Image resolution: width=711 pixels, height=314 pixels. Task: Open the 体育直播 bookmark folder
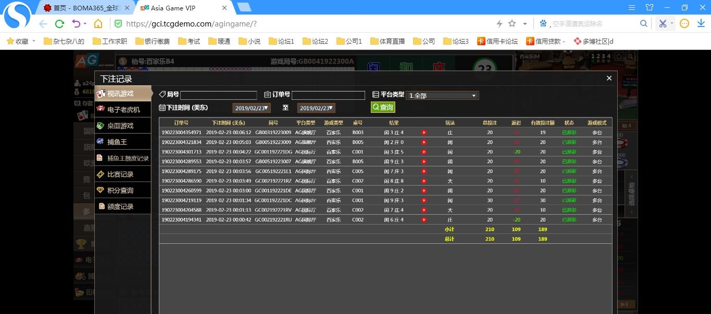[x=387, y=41]
